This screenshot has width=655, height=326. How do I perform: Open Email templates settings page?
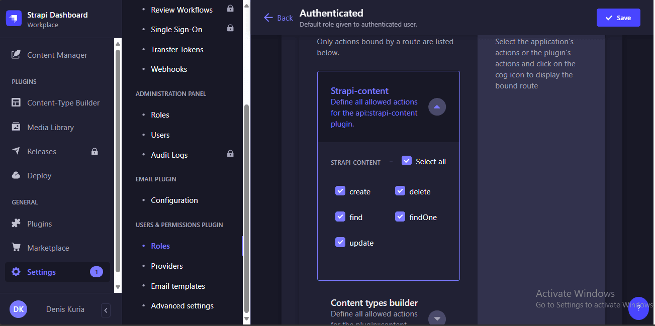tap(178, 286)
